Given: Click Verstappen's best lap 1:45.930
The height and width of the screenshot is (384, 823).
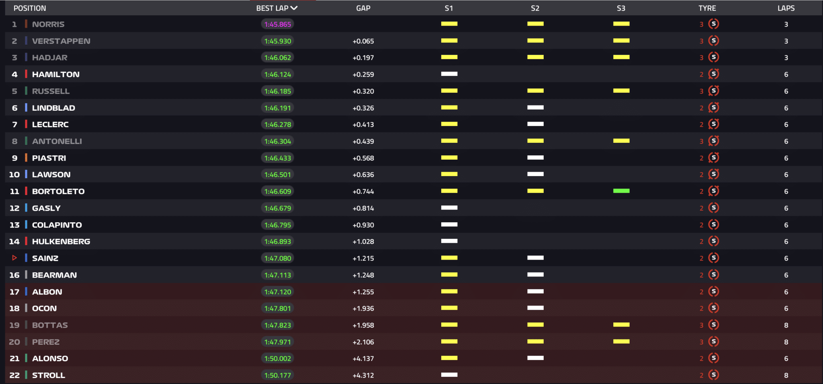Looking at the screenshot, I should point(278,41).
